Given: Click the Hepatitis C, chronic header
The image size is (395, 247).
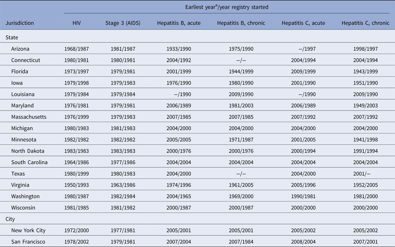Looking at the screenshot, I should click(x=365, y=23).
